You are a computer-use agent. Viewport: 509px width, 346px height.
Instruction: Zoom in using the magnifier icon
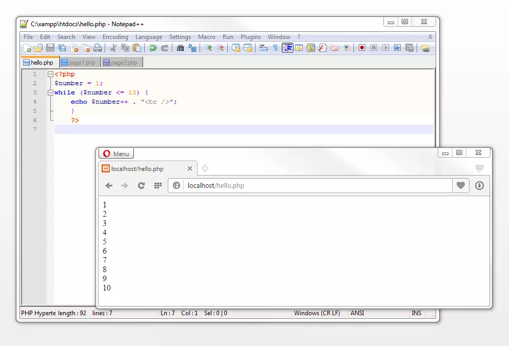[x=209, y=48]
